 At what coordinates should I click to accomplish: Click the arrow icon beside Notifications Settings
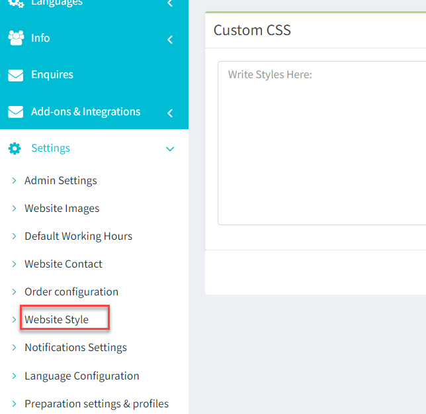pos(14,347)
